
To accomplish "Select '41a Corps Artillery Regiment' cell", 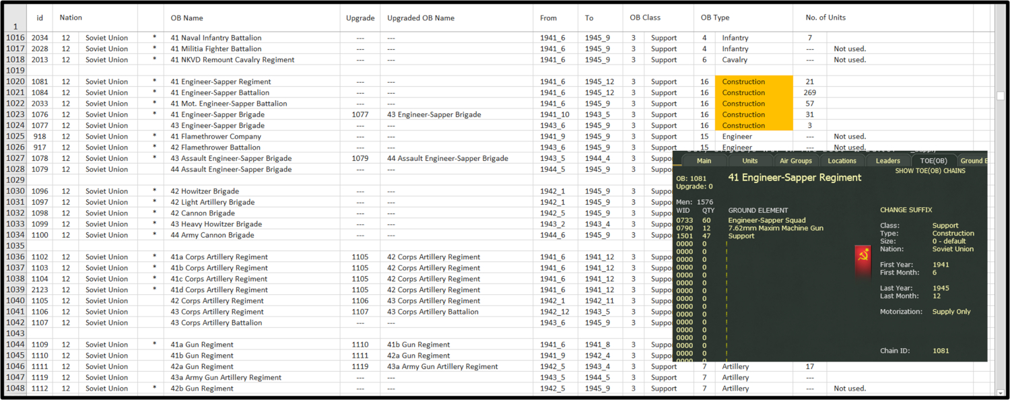I will pos(252,257).
